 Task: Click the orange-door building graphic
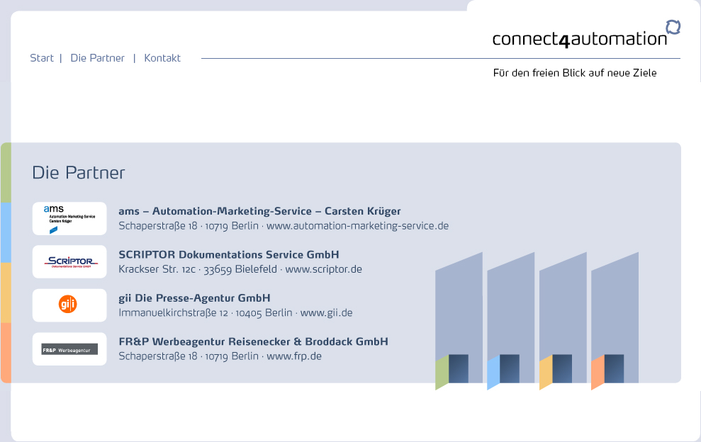coord(615,321)
